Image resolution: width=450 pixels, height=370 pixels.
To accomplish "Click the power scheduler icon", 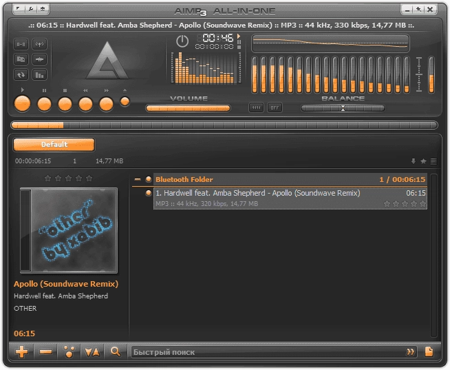I will click(x=182, y=41).
